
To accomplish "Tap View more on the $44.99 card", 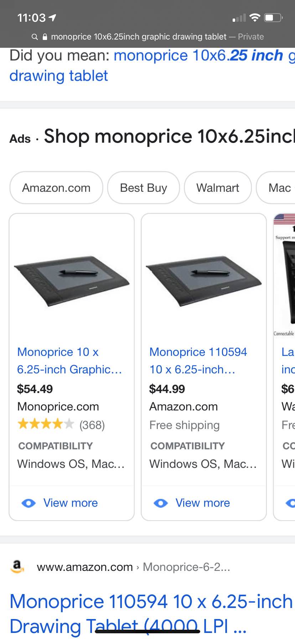I will pos(203,503).
